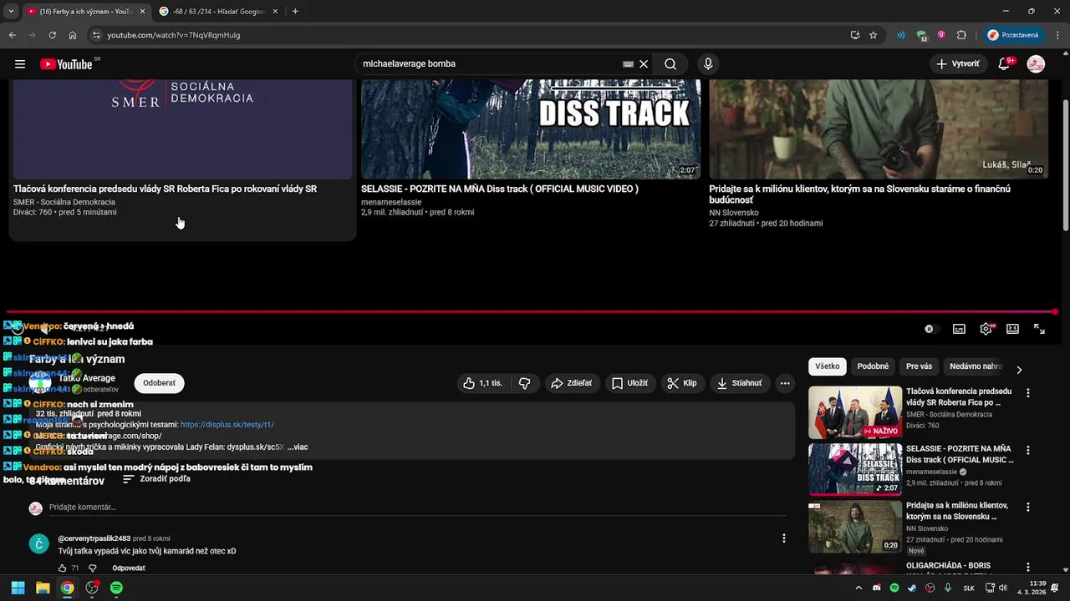Open the Chrome extensions puzzle icon
The height and width of the screenshot is (601, 1070).
click(x=961, y=35)
